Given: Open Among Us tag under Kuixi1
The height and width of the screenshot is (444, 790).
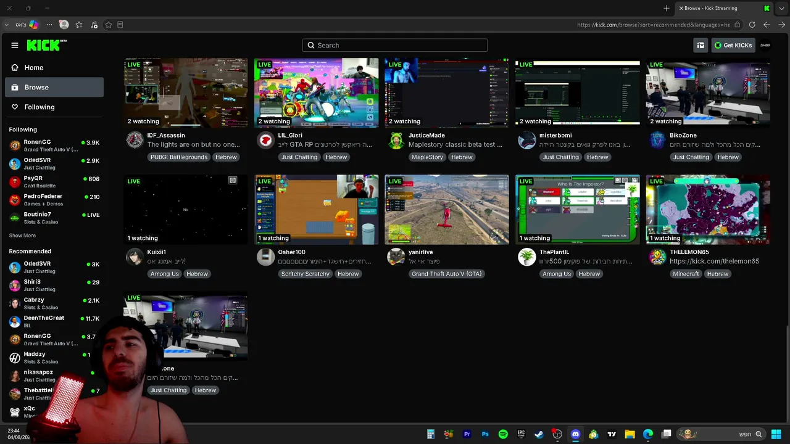Looking at the screenshot, I should point(164,274).
